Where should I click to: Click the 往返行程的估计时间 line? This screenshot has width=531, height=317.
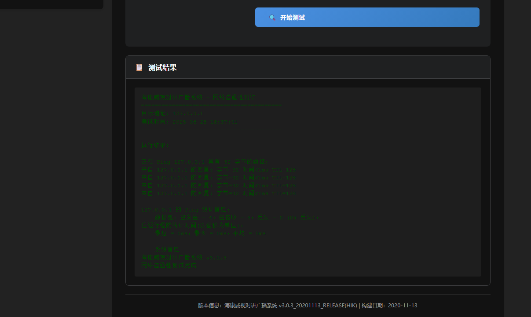(192, 225)
